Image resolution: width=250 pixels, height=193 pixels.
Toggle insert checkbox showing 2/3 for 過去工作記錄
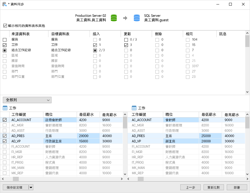click(x=95, y=50)
